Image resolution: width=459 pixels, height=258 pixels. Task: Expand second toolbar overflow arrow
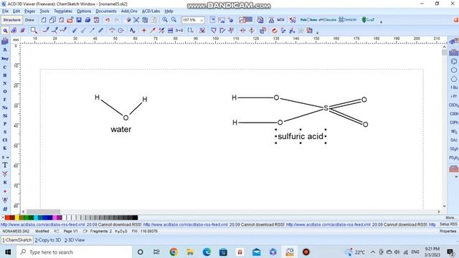pyautogui.click(x=317, y=32)
